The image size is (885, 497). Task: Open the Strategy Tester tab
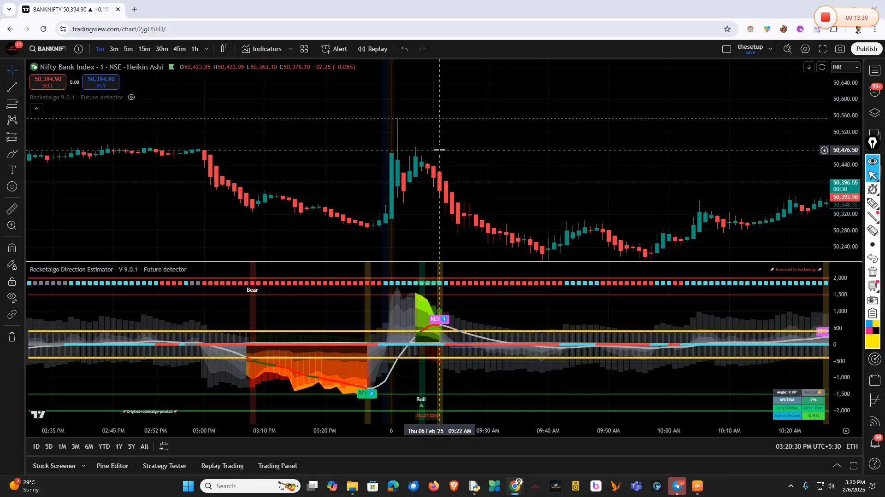(164, 466)
